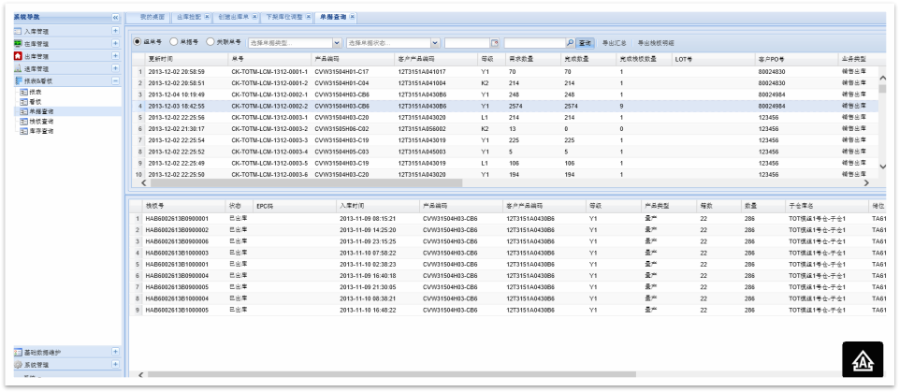Screen dimensions: 899x392
Task: Select the 单据号 radio button
Action: point(174,42)
